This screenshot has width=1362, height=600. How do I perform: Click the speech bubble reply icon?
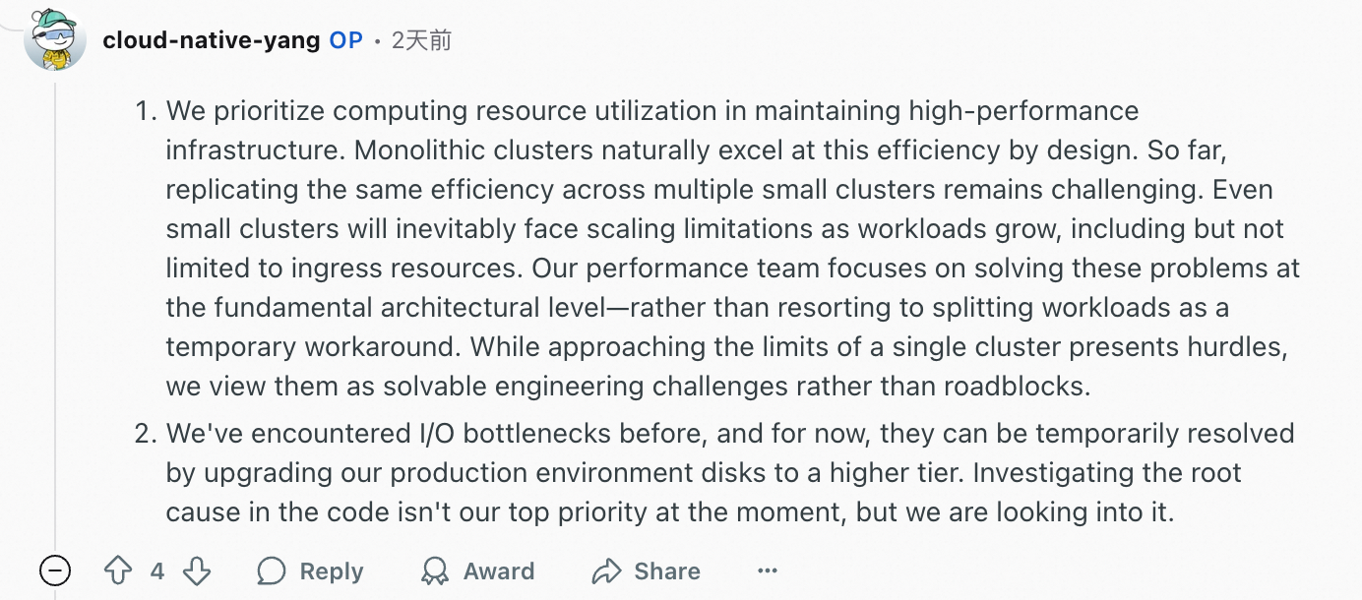pos(271,571)
